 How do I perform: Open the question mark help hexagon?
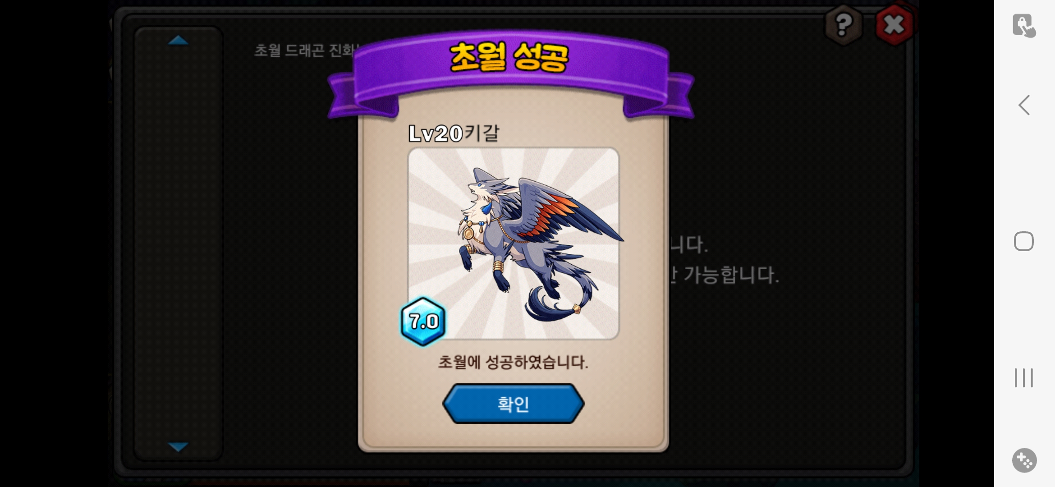pos(844,24)
